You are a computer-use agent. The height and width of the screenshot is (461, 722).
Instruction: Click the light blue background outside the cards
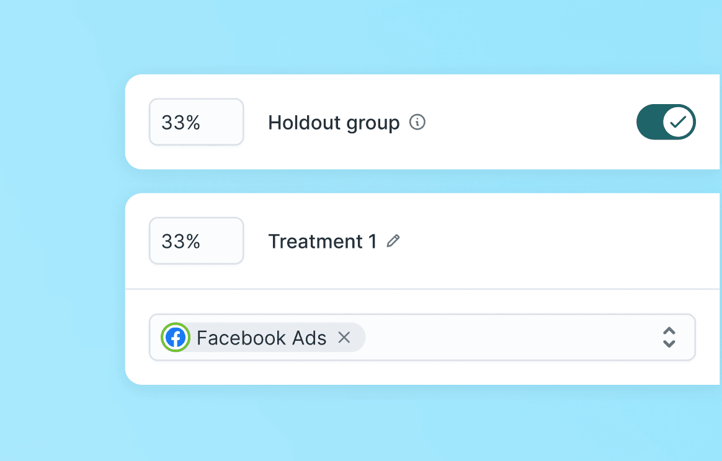tap(62, 248)
